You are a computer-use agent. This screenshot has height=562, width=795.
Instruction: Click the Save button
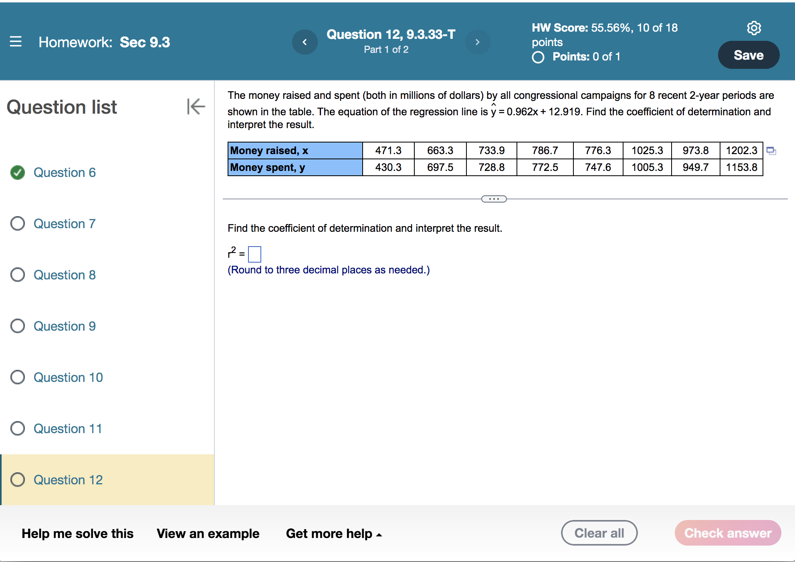click(748, 55)
